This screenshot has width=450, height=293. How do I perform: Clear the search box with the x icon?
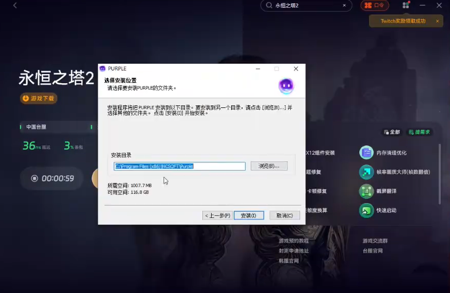(x=344, y=6)
